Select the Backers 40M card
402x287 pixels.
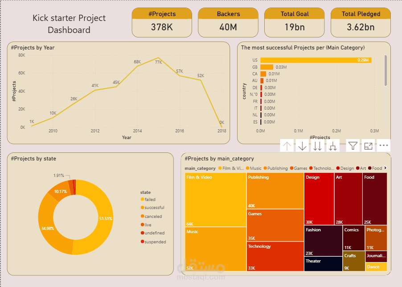point(228,23)
